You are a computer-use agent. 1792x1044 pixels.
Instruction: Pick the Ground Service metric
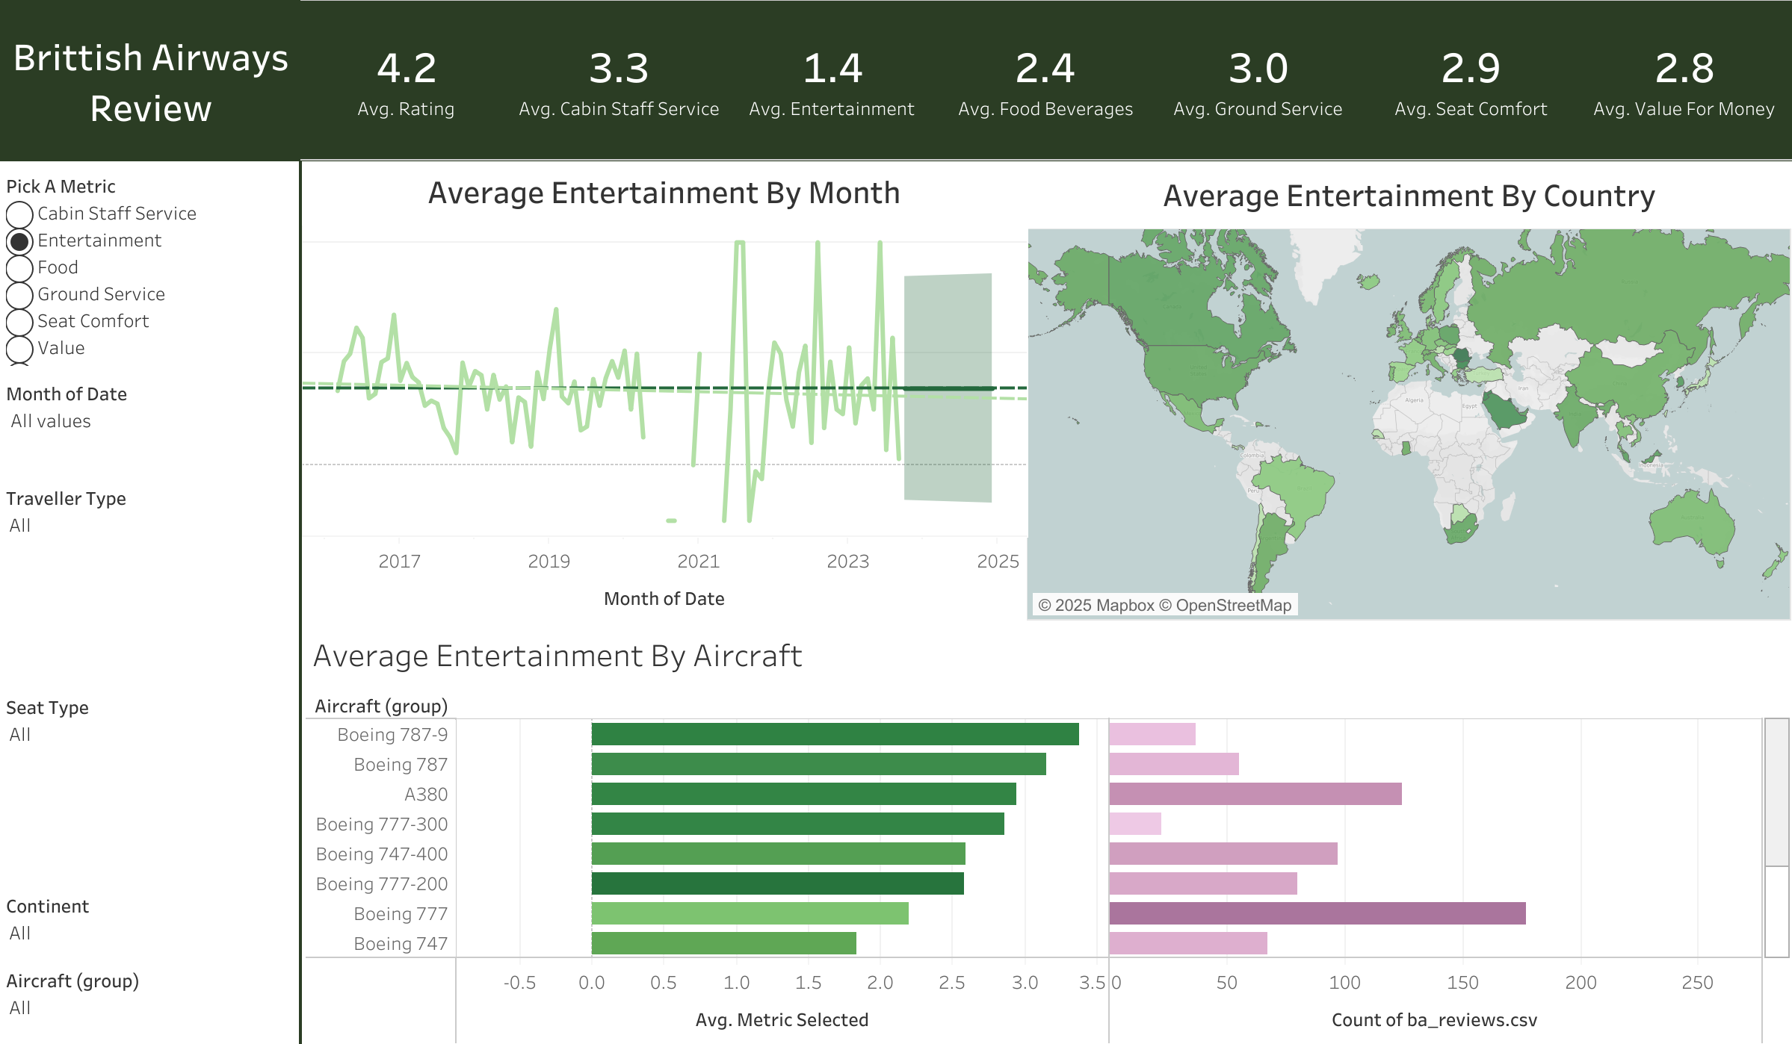[x=19, y=295]
